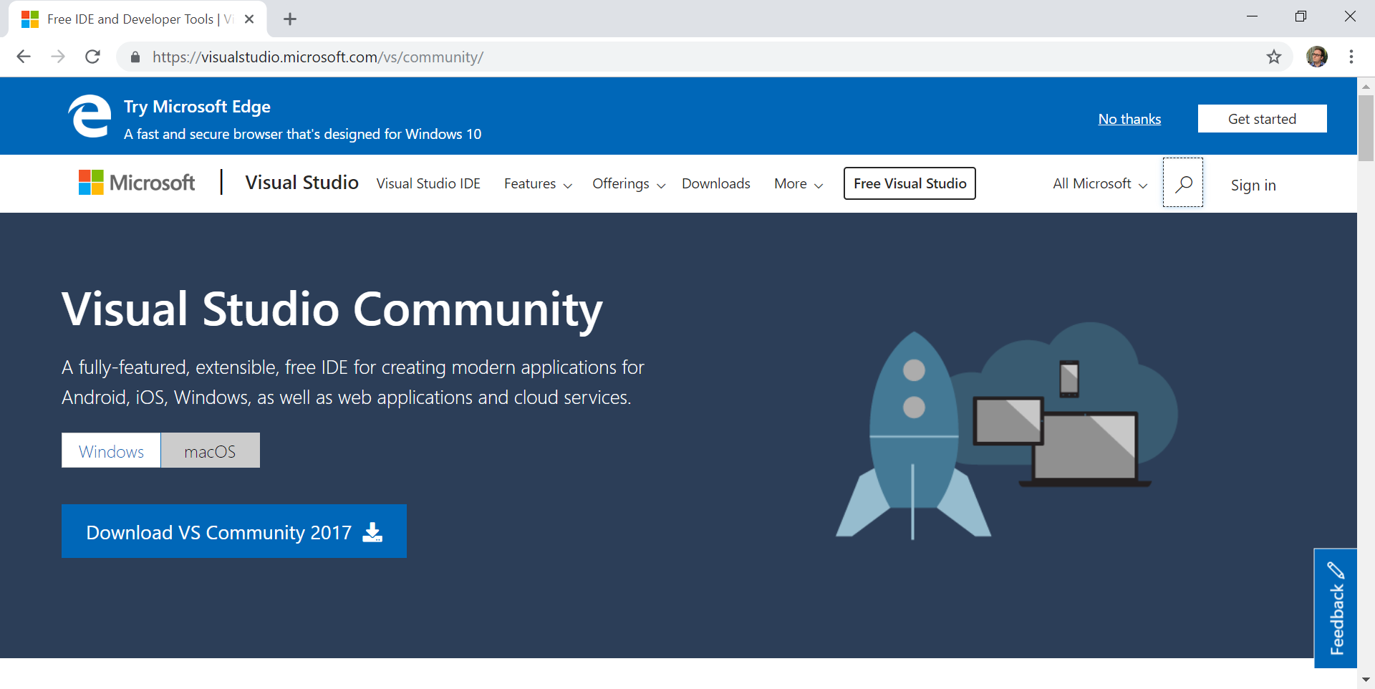Close the Free IDE and Developer Tools tab
Screen dimensions: 1375x689
249,19
